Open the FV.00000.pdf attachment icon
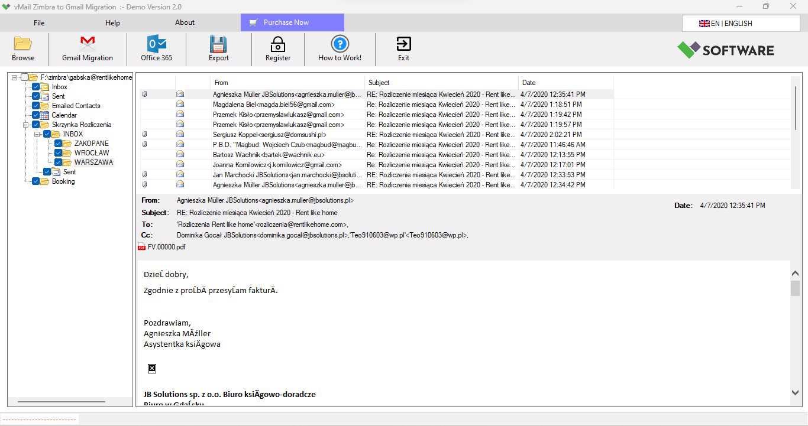Image resolution: width=808 pixels, height=426 pixels. click(142, 247)
